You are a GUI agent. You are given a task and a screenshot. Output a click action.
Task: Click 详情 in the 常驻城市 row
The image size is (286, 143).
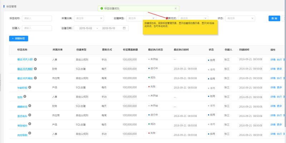click(x=273, y=124)
